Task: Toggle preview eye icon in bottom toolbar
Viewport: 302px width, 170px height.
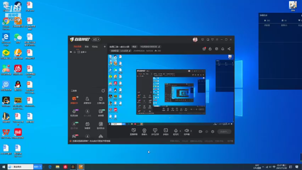Action: 206,131
